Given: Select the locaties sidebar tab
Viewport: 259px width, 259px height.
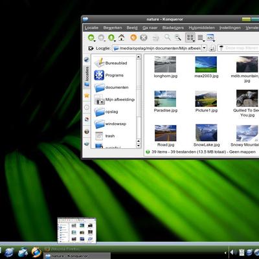Looking at the screenshot, I should (87, 77).
